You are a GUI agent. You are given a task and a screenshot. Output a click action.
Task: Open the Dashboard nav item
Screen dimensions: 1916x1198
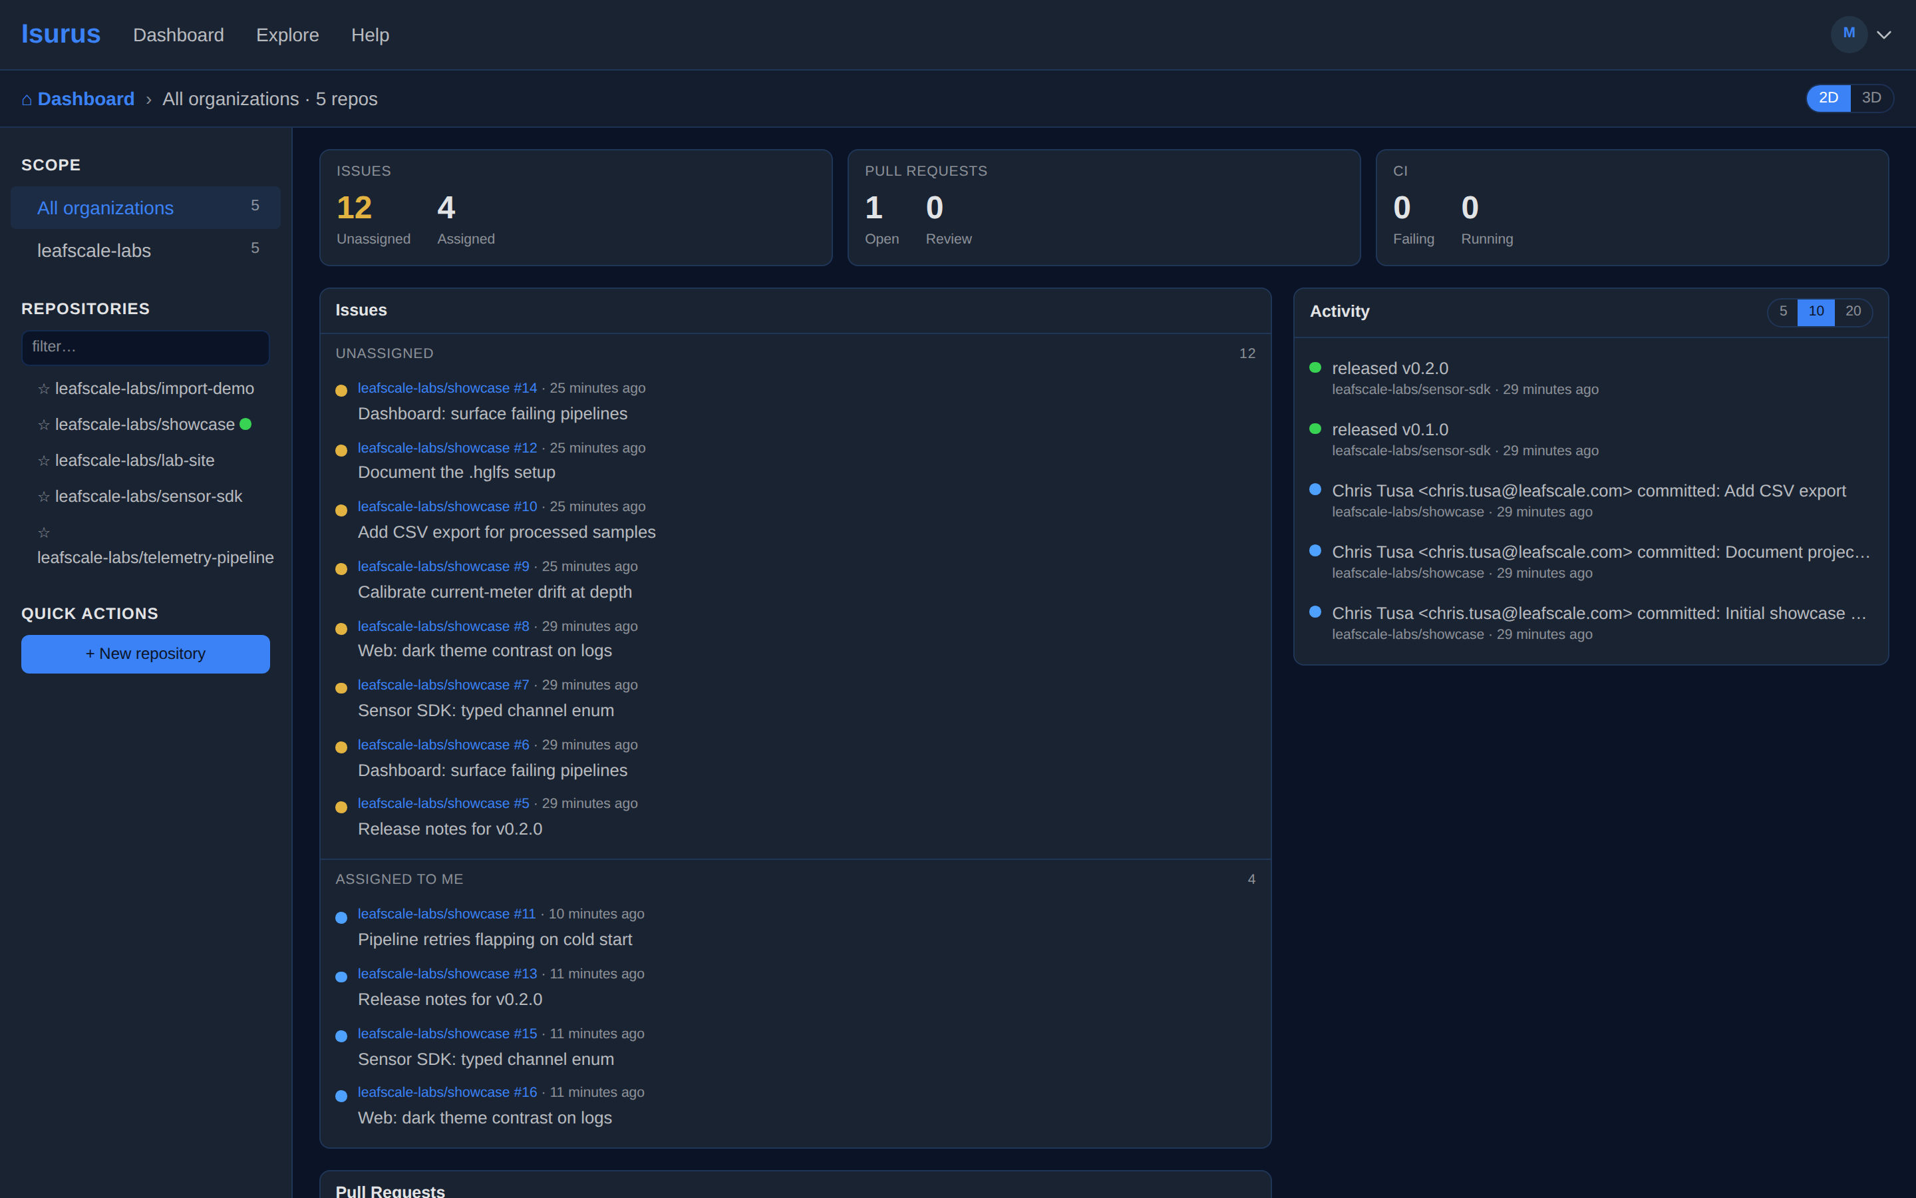[178, 35]
